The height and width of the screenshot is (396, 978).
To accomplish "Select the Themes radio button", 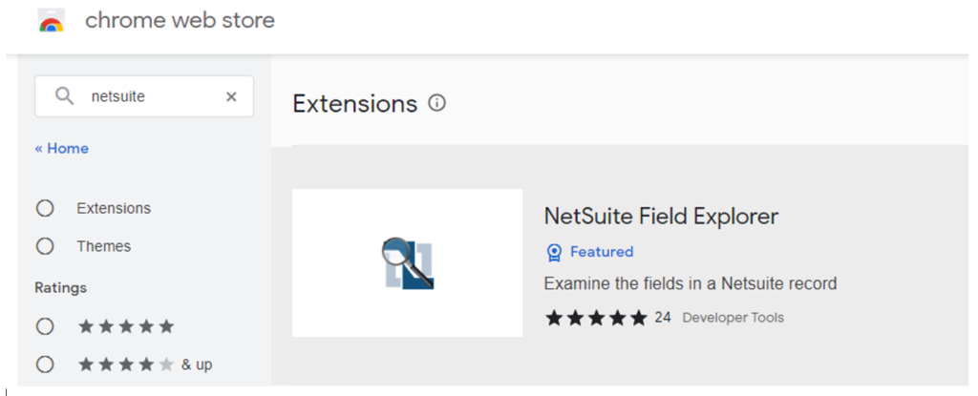I will [45, 246].
